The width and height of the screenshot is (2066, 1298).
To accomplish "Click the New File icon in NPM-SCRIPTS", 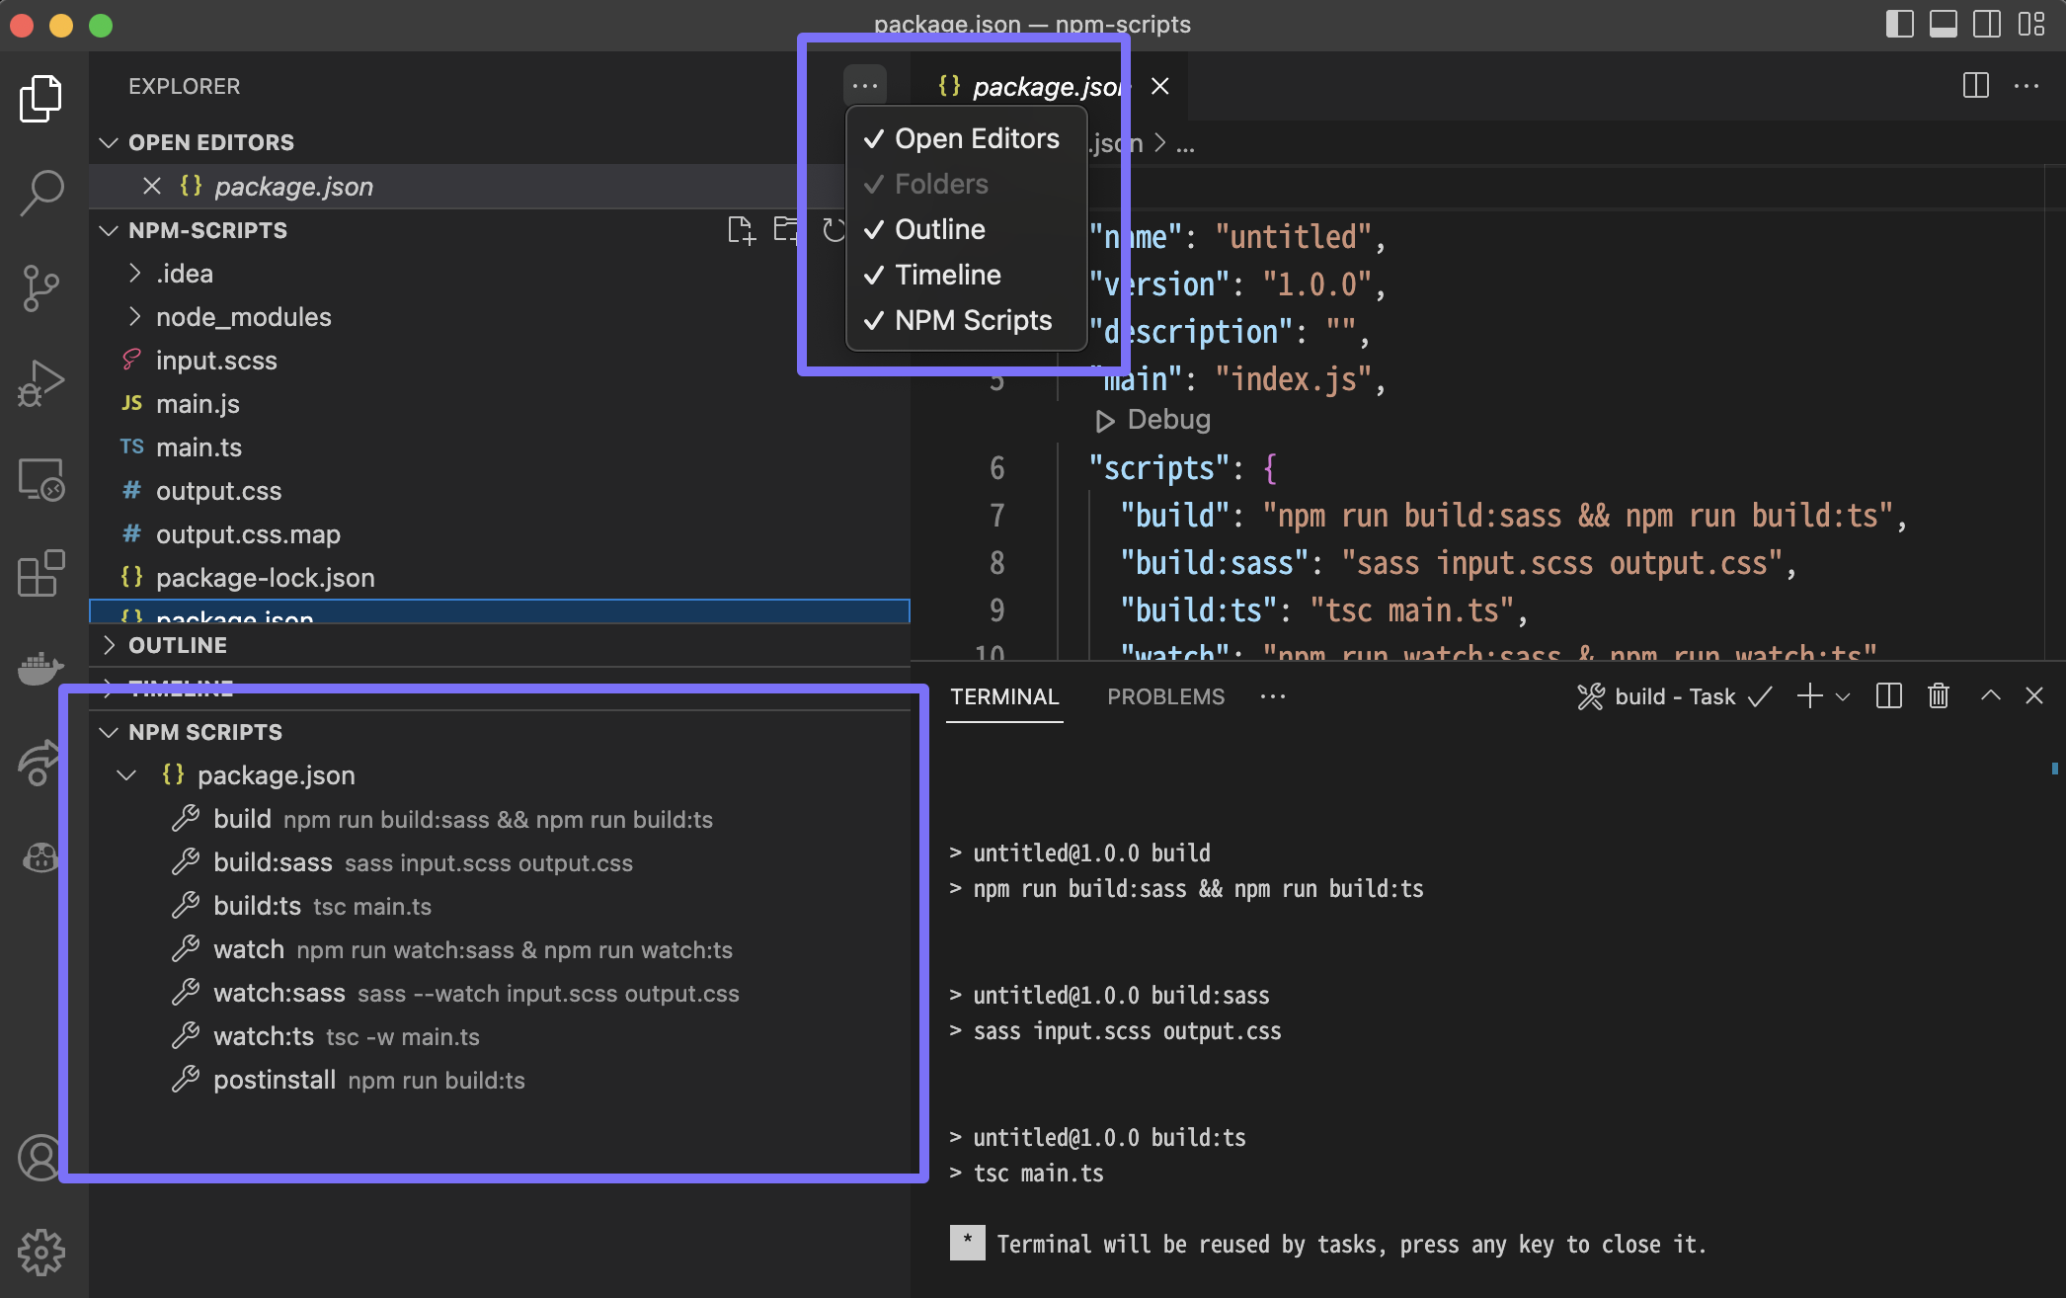I will click(x=740, y=230).
